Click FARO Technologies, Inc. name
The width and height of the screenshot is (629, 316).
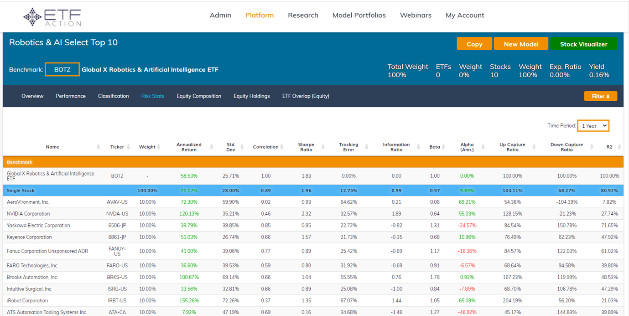[32, 265]
